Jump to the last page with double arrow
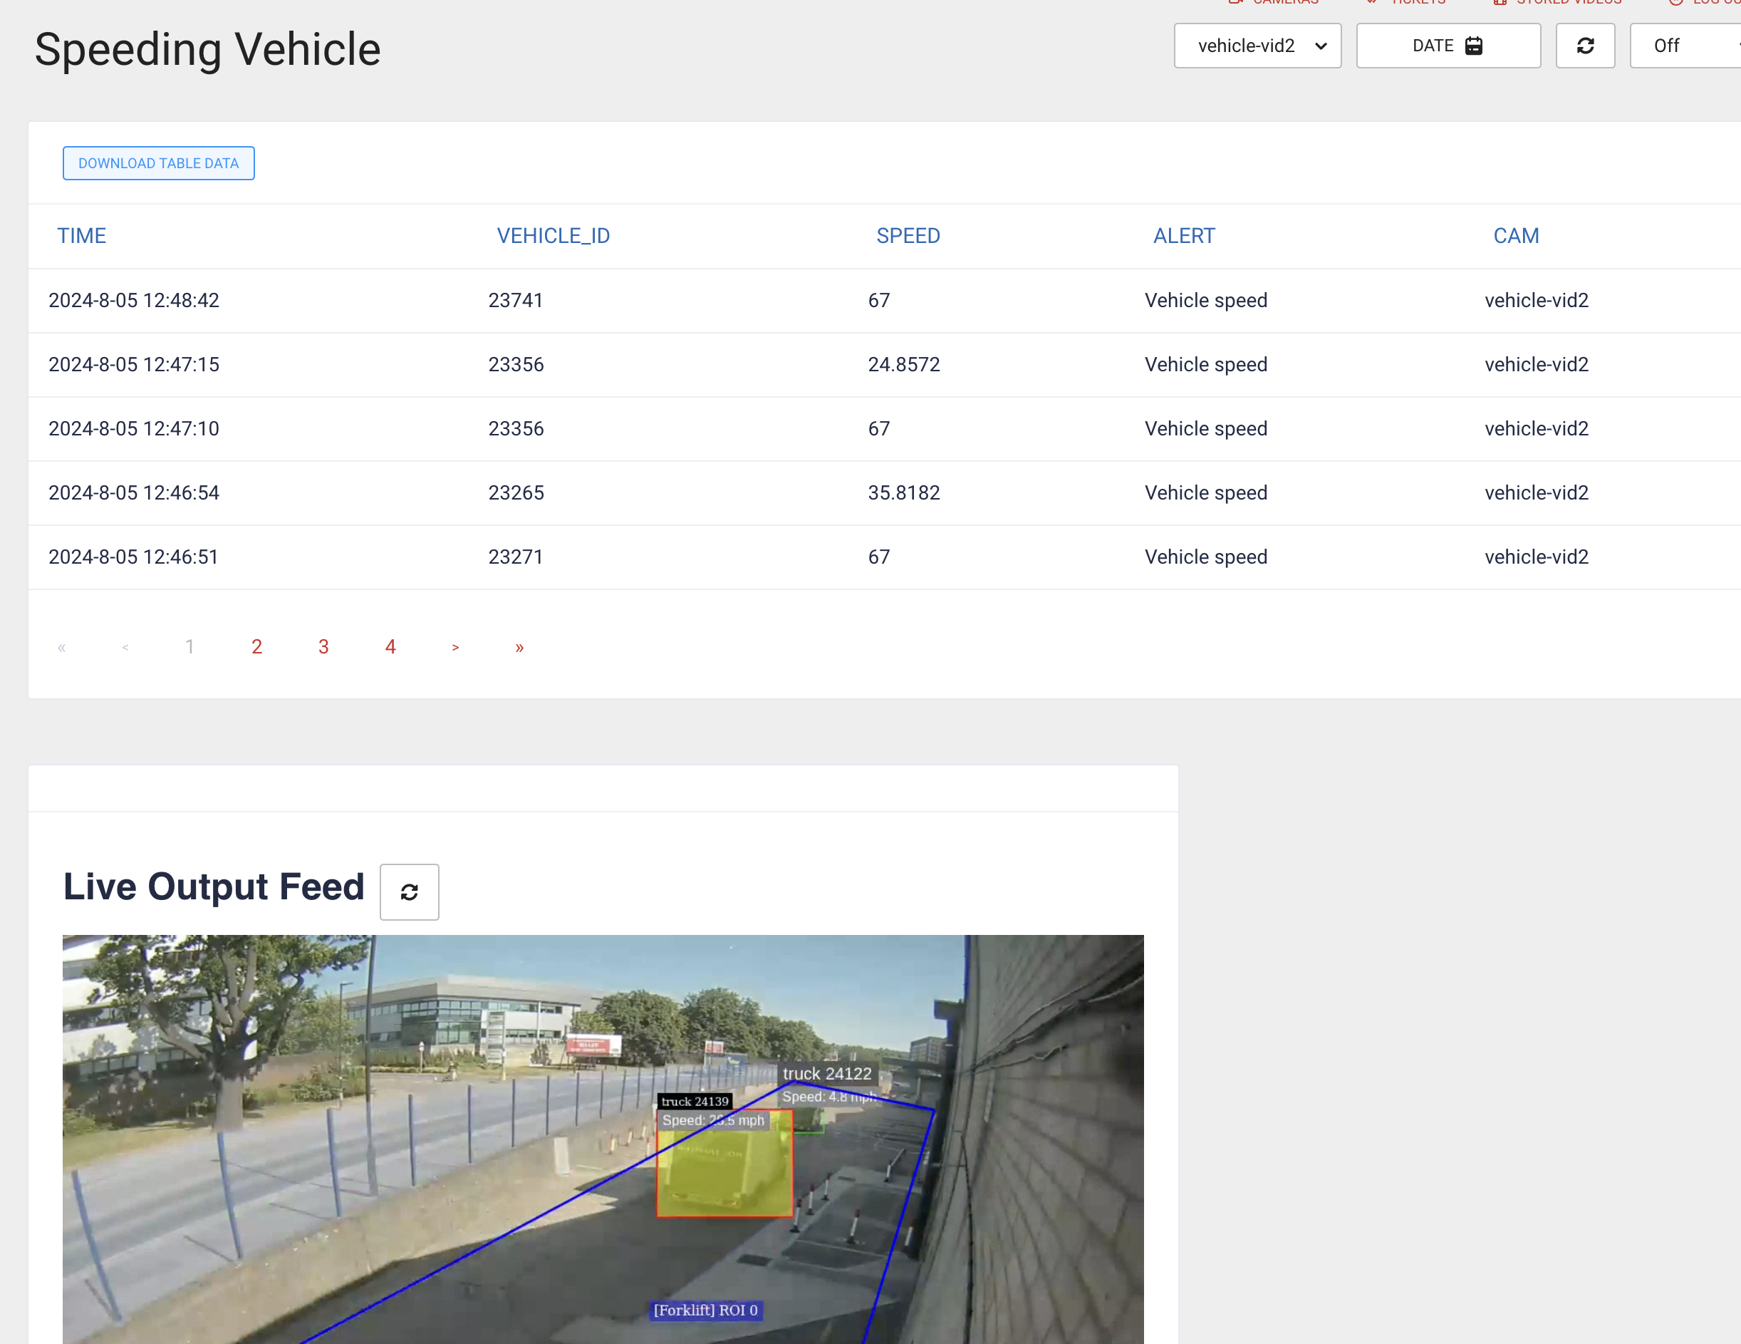The height and width of the screenshot is (1344, 1741). pyautogui.click(x=519, y=647)
